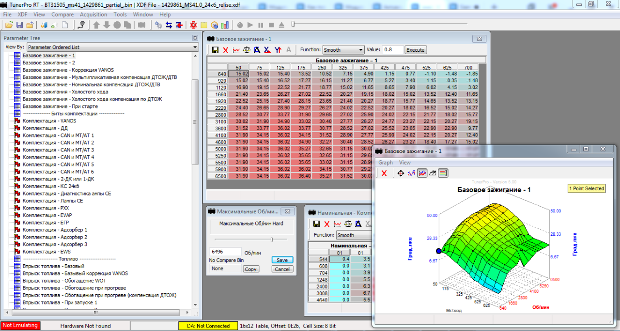Click the Максимальные Об/мин Hard slider
620x331 pixels.
point(272,239)
